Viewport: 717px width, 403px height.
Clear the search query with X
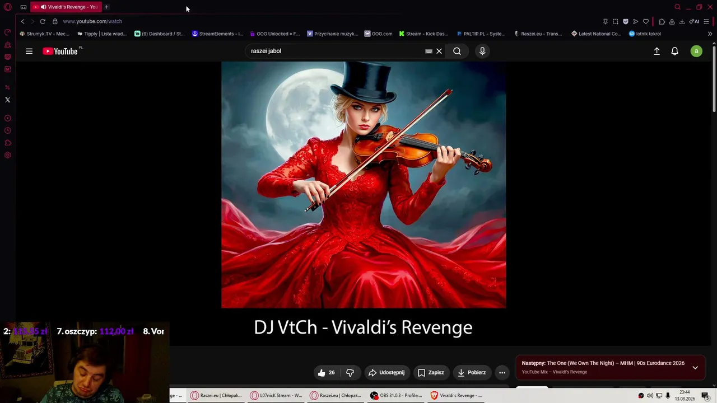439,51
